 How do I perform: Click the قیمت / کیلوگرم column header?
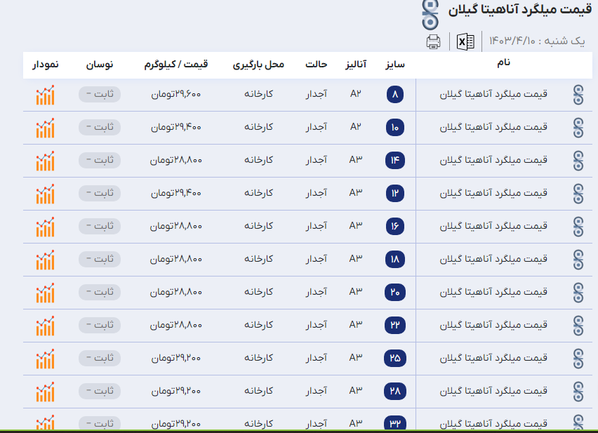(x=180, y=65)
